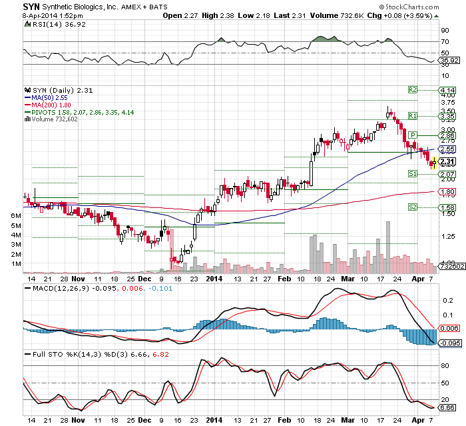The image size is (466, 426).
Task: Click the RSI 36.92 value tag
Action: [x=449, y=61]
